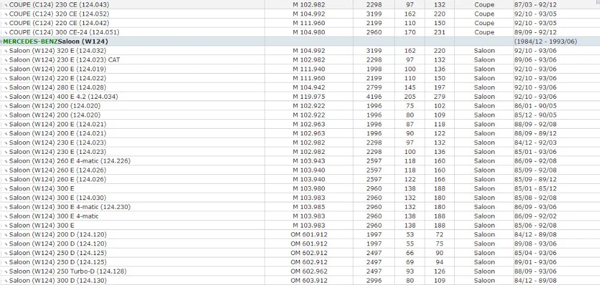Click displacement value 1998
Image resolution: width=600 pixels, height=285 pixels.
tap(374, 69)
